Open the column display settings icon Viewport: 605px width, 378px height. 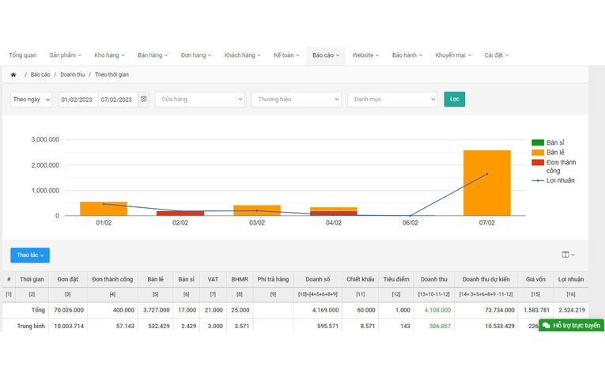pos(569,255)
